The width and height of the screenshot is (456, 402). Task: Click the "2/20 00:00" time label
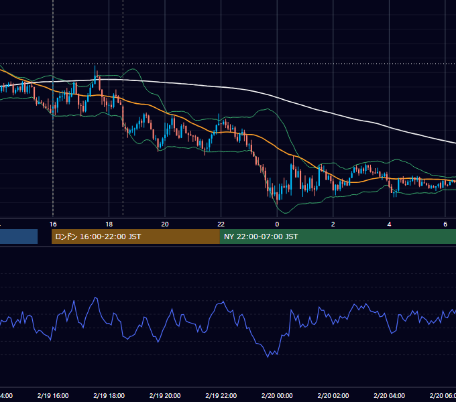coord(277,395)
